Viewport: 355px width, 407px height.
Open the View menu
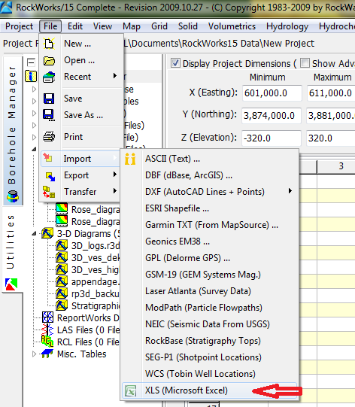click(103, 26)
